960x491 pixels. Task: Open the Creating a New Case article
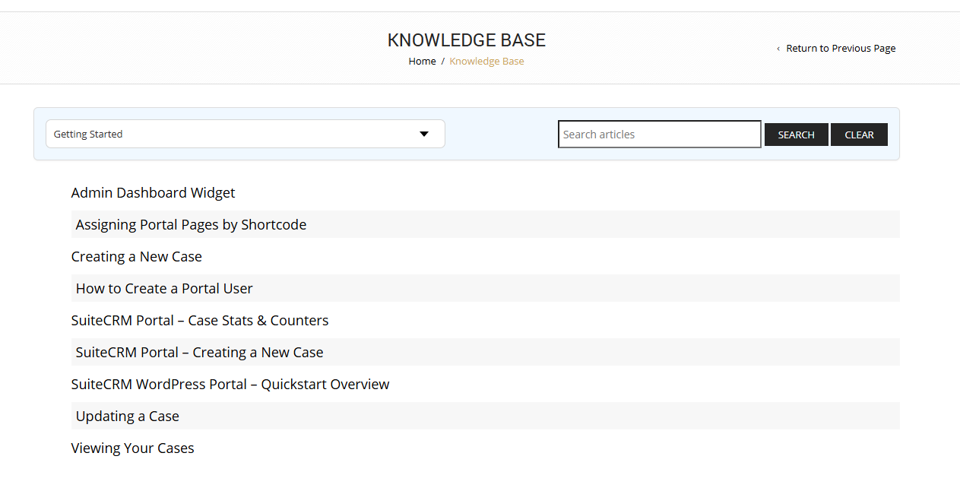(x=137, y=257)
